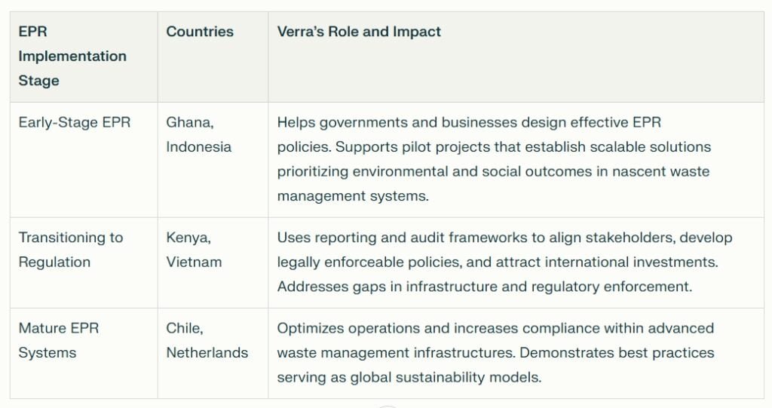
Task: Click "serving as global sustainability models."
Action: point(409,377)
